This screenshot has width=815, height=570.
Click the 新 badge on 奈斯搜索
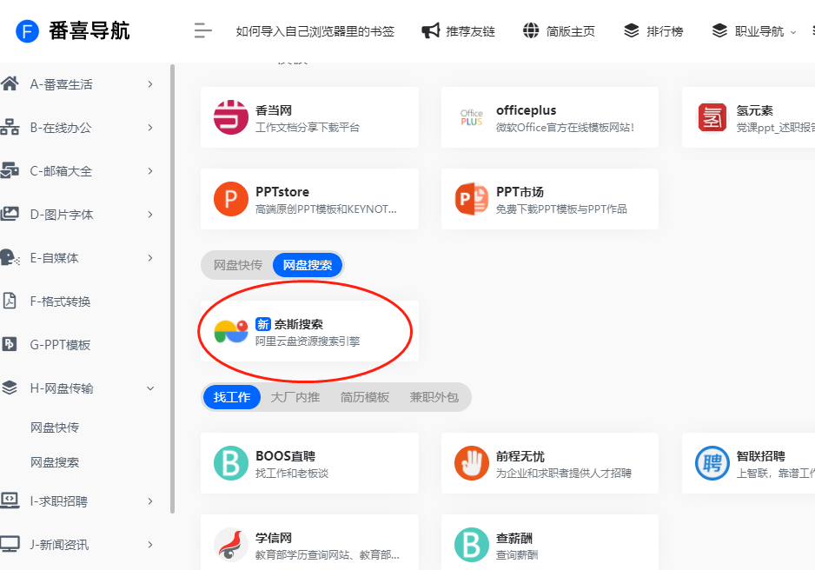(x=263, y=324)
